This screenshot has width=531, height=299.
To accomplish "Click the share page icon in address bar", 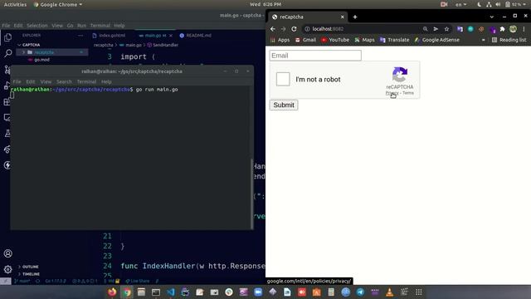I will point(436,29).
